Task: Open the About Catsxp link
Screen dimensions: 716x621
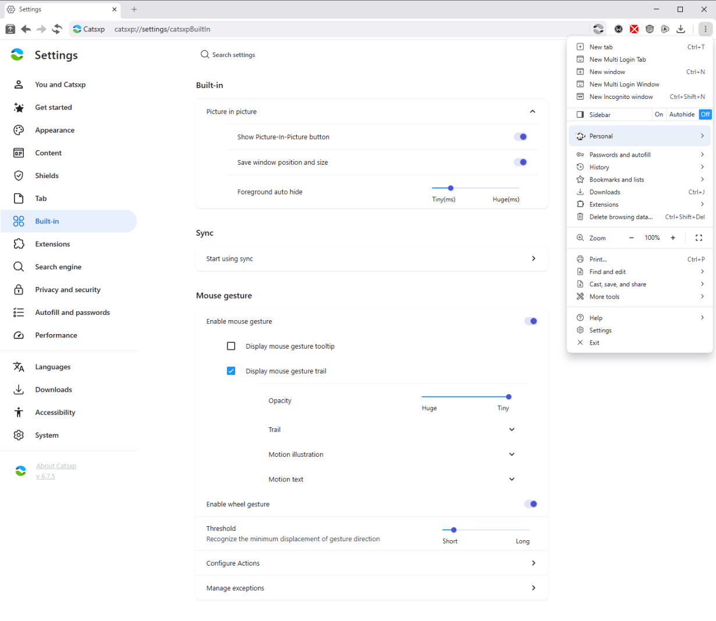Action: [56, 466]
